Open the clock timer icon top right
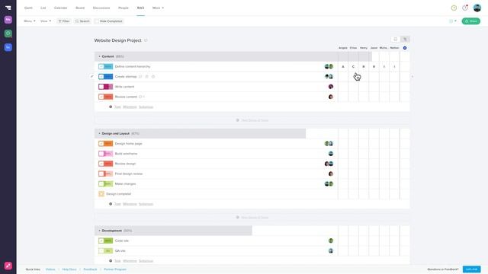Screen dimensions: 488x274 click(x=454, y=8)
